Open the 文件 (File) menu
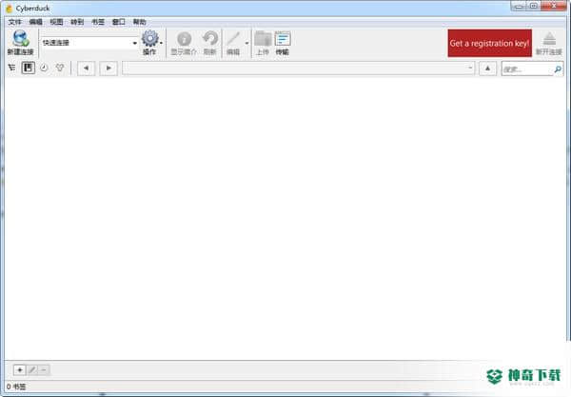This screenshot has height=397, width=571. coord(15,22)
